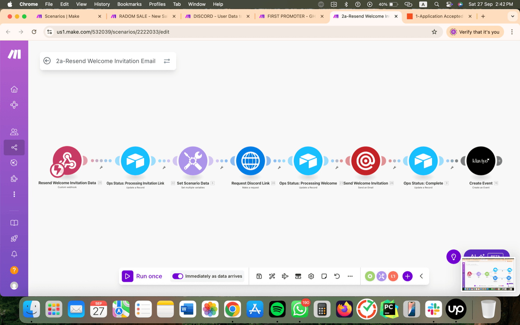The image size is (520, 325).
Task: Click the AI BETA assistant button
Action: (487, 254)
